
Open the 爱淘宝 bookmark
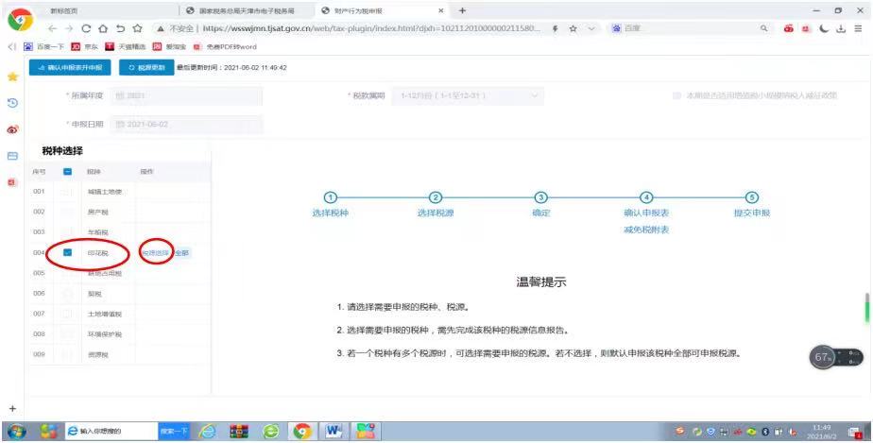click(x=170, y=46)
